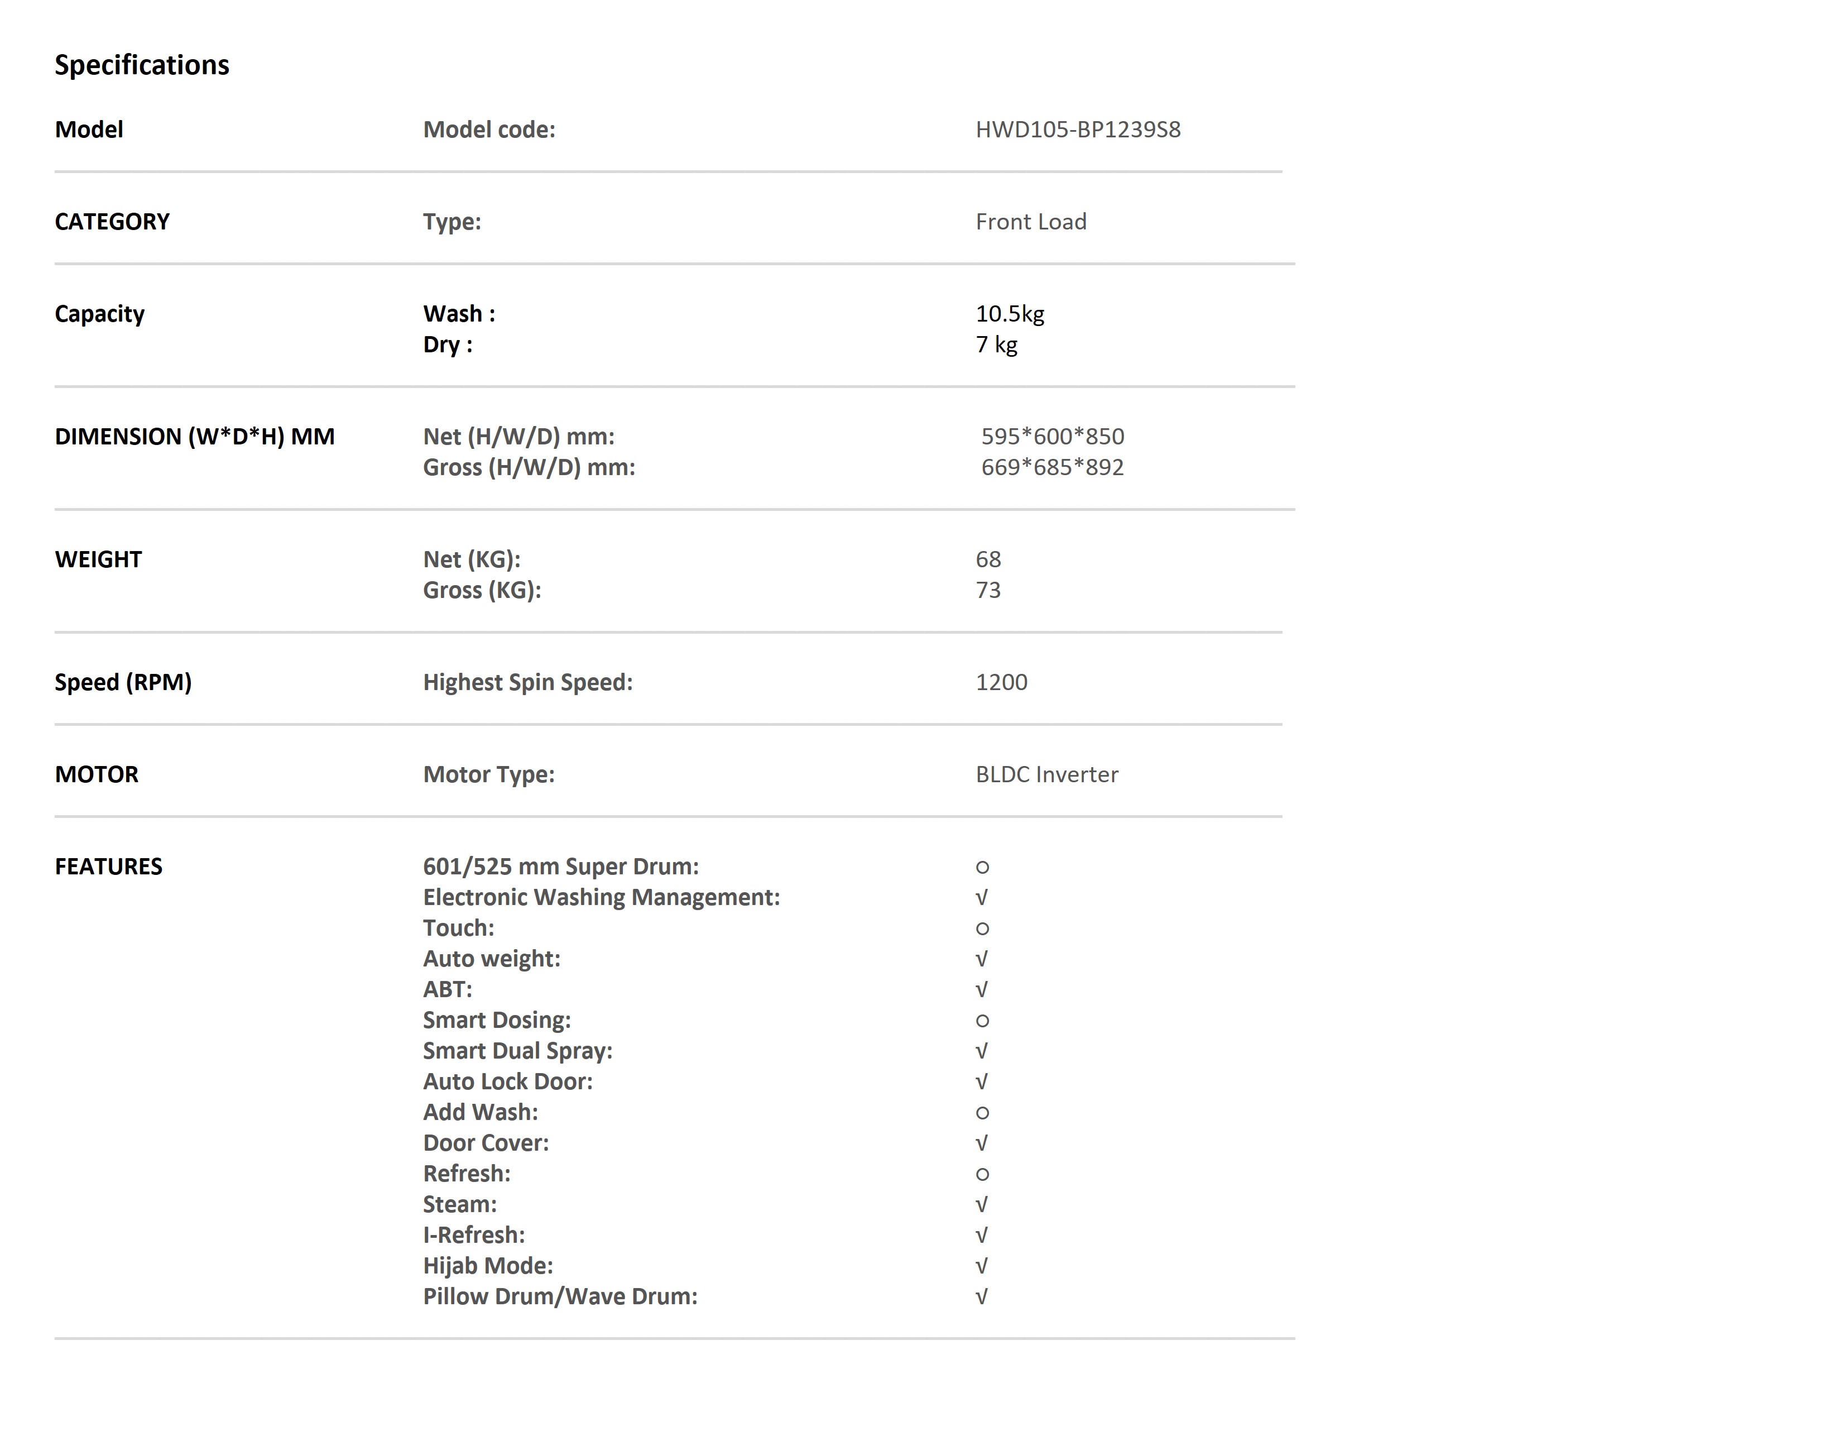Image resolution: width=1844 pixels, height=1431 pixels.
Task: Click the Front Load type value
Action: click(x=1031, y=221)
